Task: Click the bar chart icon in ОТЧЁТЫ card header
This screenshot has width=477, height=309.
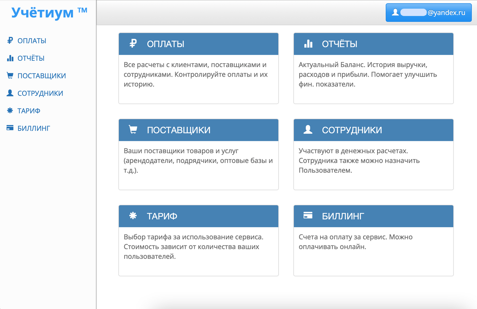Action: (x=308, y=44)
